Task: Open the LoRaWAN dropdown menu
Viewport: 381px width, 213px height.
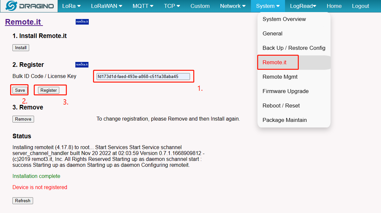Action: [106, 6]
